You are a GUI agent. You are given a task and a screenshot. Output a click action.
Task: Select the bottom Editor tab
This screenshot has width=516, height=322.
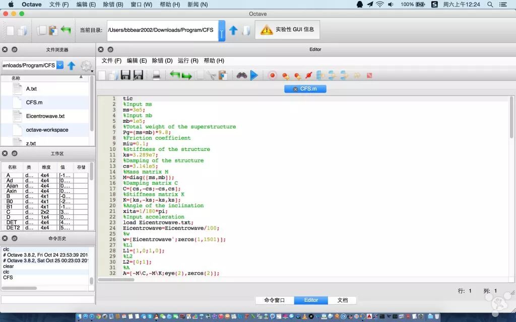click(311, 300)
